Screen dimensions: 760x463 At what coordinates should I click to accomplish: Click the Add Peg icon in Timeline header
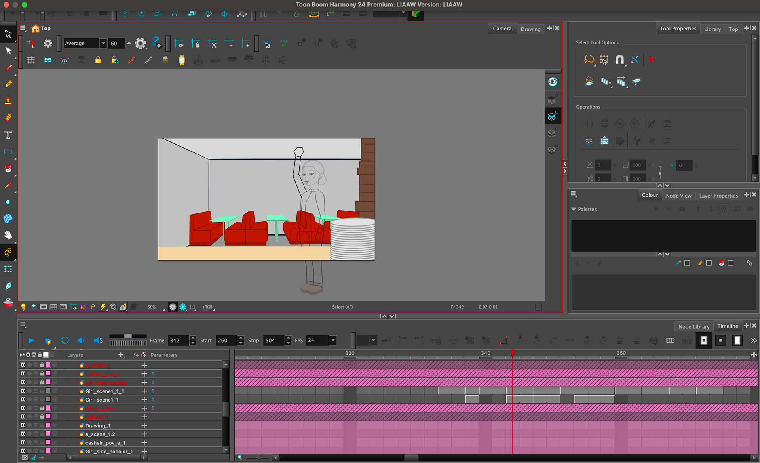point(143,355)
